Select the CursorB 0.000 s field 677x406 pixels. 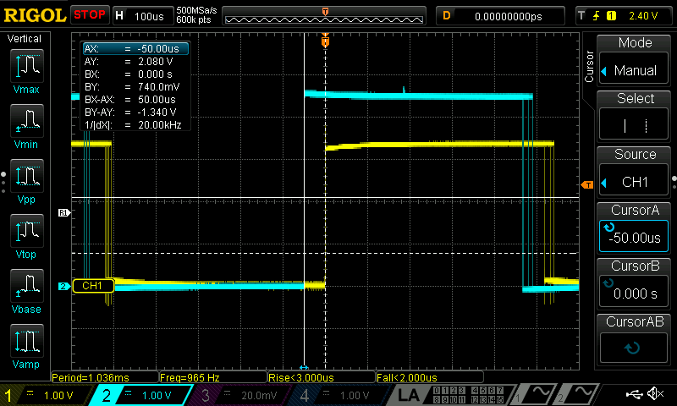[634, 292]
